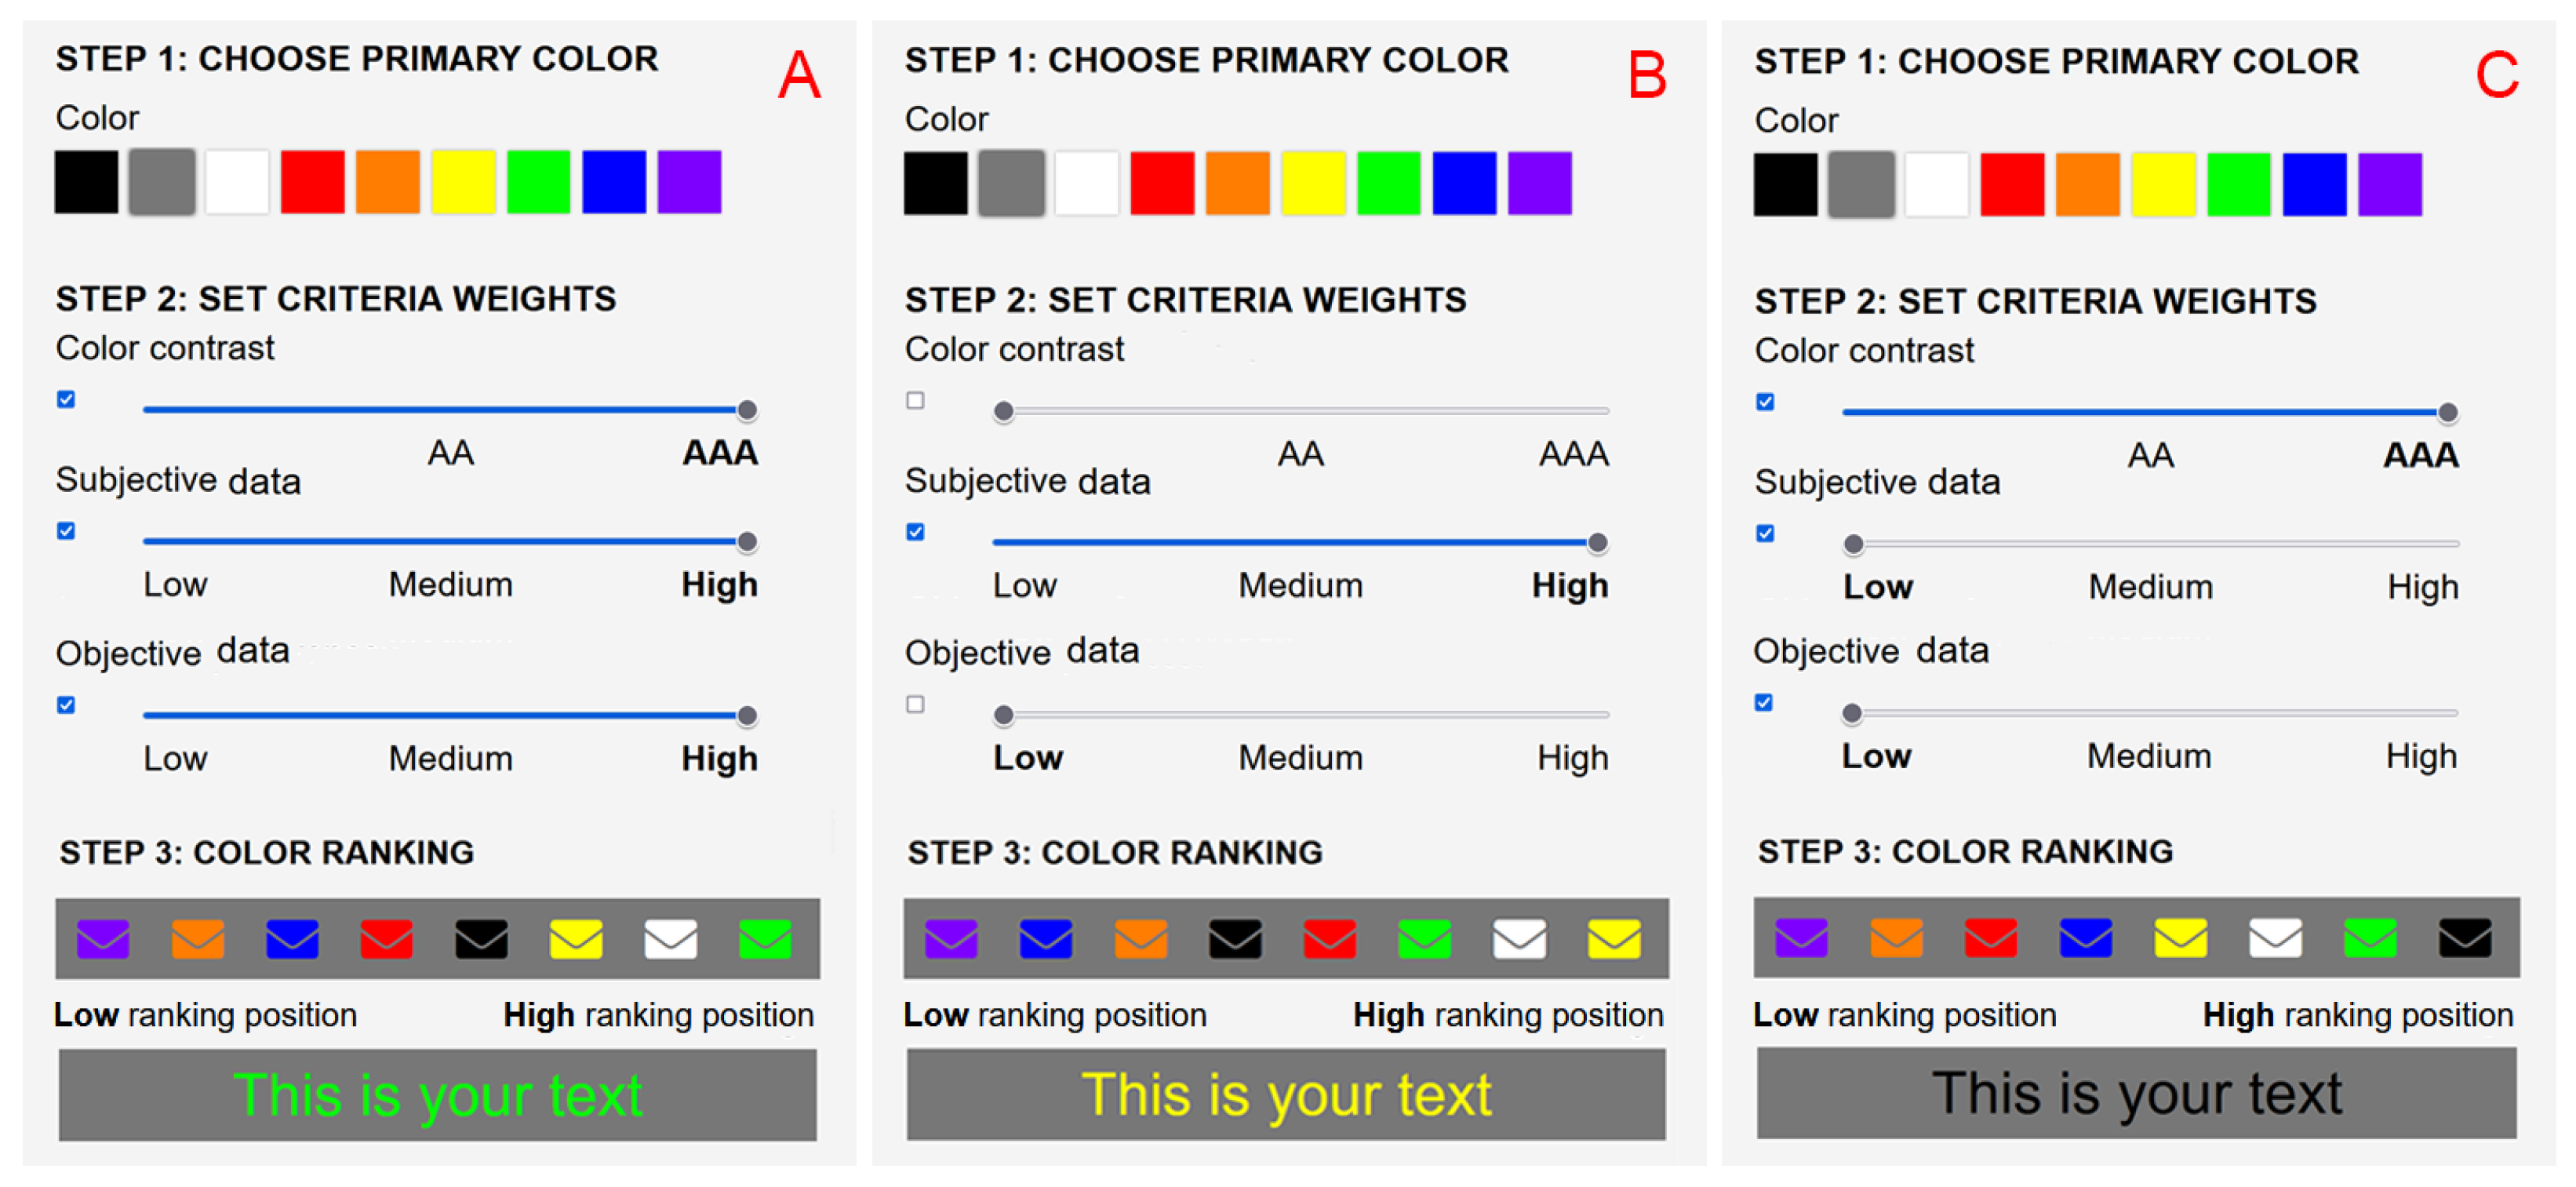Image resolution: width=2576 pixels, height=1187 pixels.
Task: Pick the yellow primary color swatch in panel A
Action: coord(463,182)
